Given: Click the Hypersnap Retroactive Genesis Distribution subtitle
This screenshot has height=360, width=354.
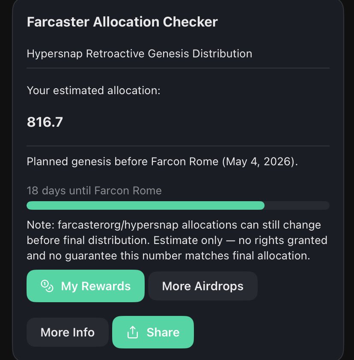Looking at the screenshot, I should [x=139, y=54].
